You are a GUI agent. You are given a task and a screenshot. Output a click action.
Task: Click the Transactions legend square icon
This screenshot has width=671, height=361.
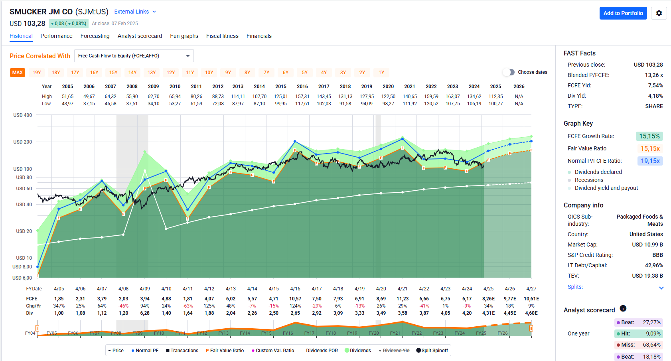tap(168, 351)
